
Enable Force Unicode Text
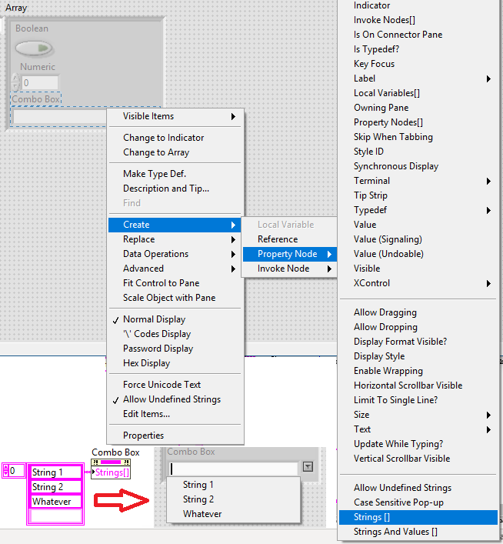point(175,385)
